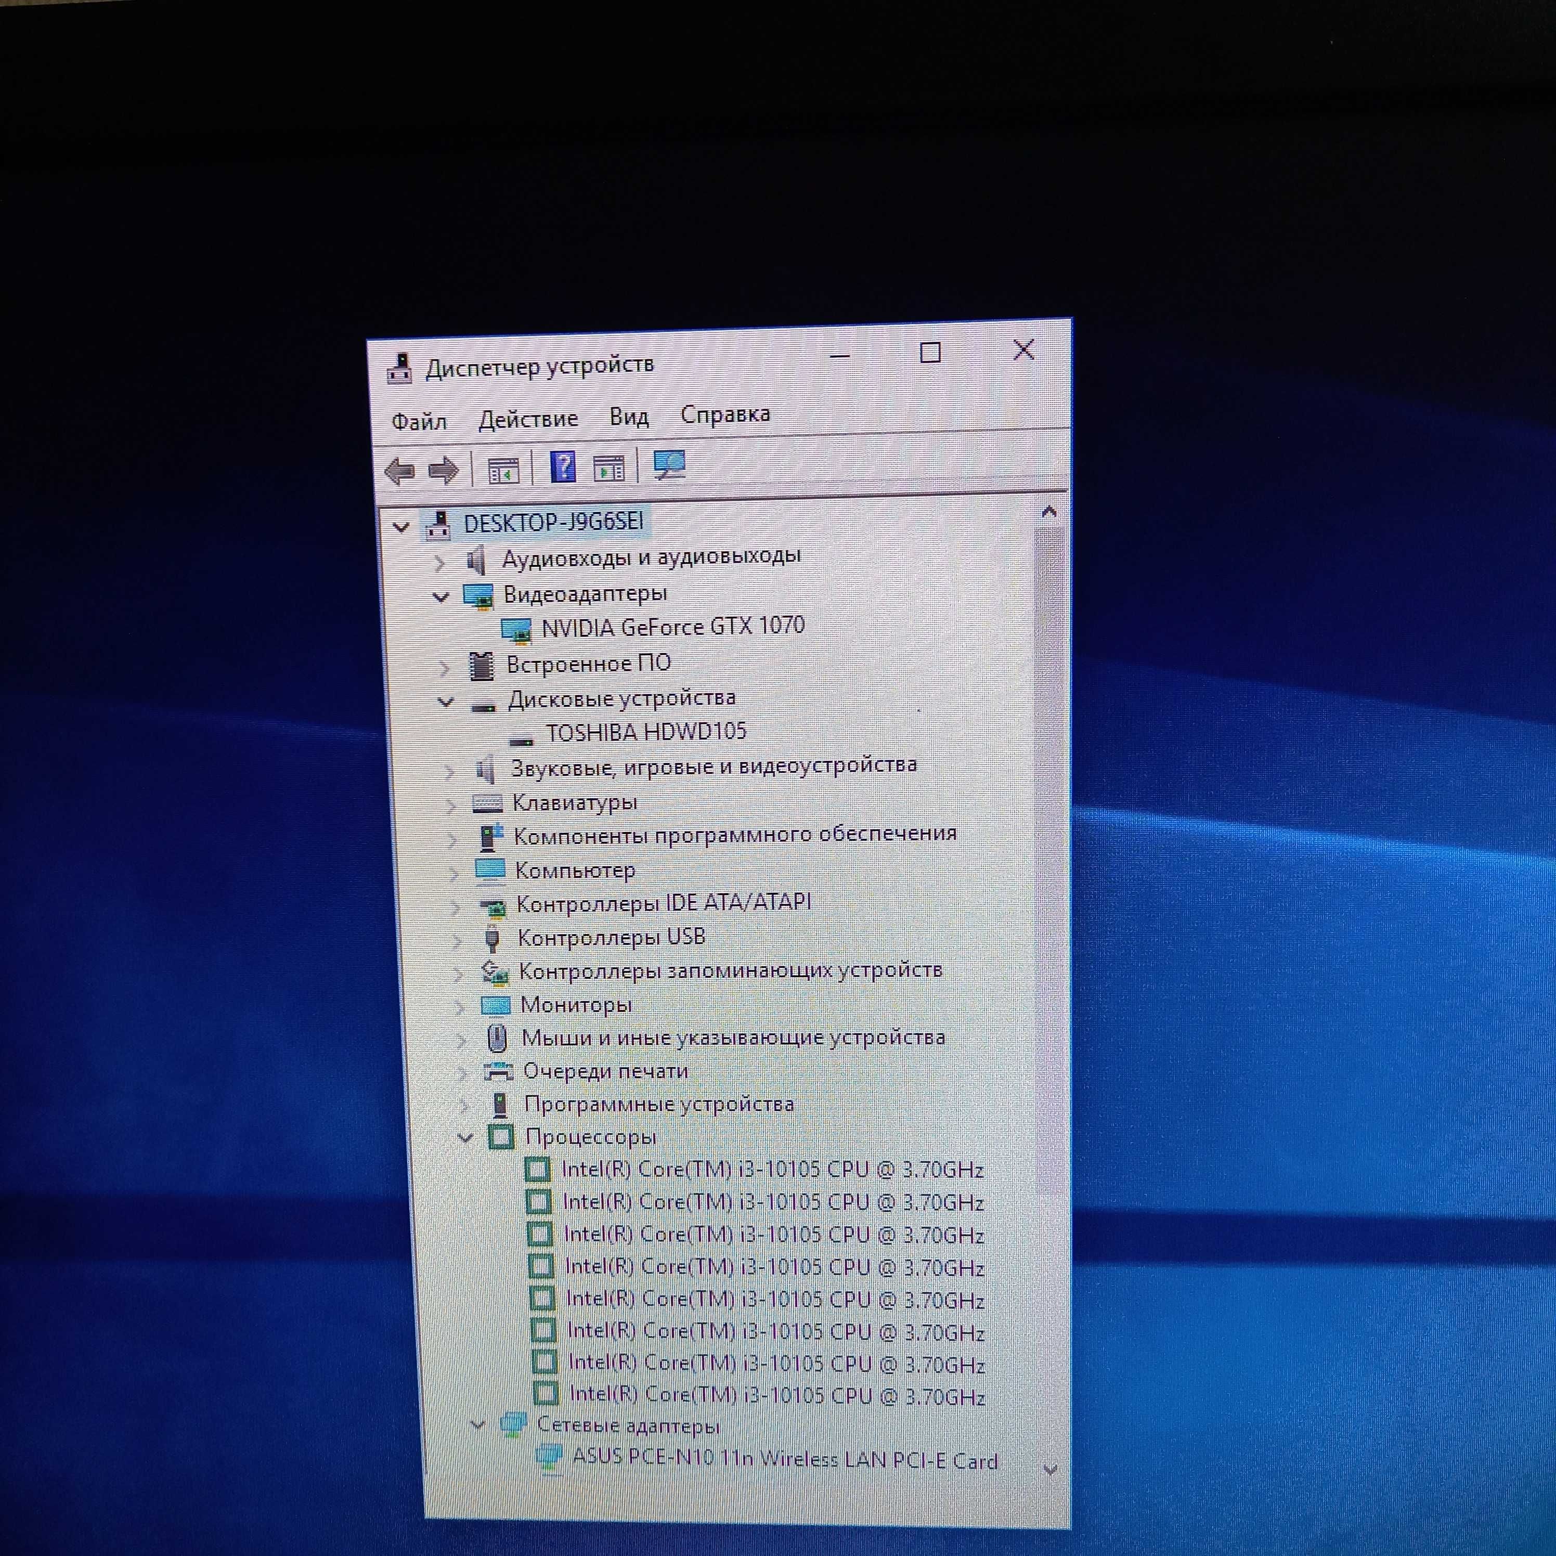Click the scrollbar down arrow
This screenshot has height=1556, width=1556.
point(1050,1469)
